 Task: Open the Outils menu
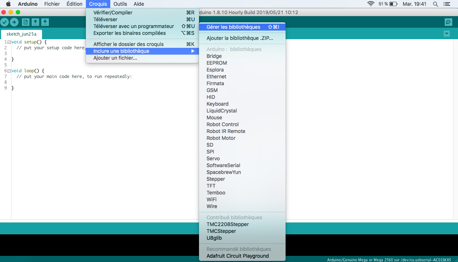[120, 4]
